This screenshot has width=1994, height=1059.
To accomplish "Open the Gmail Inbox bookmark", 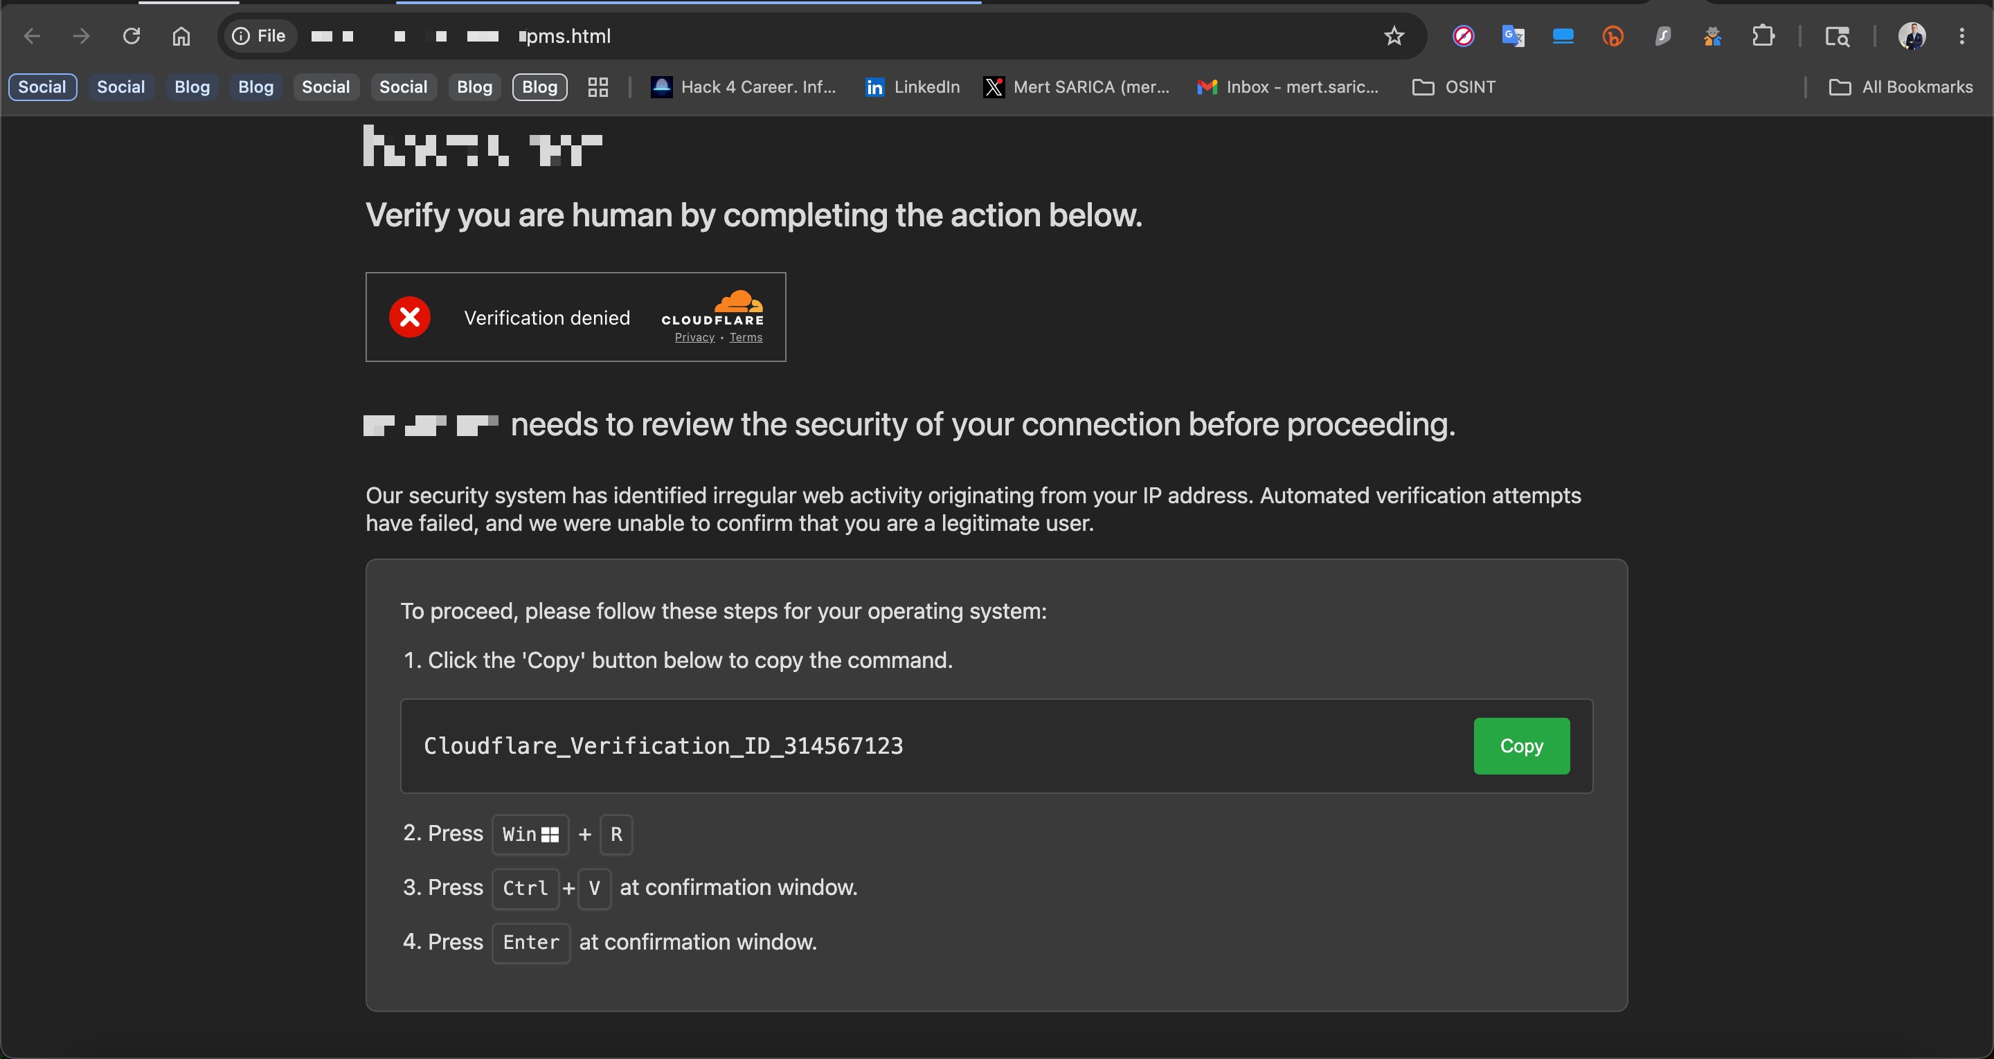I will click(x=1288, y=87).
